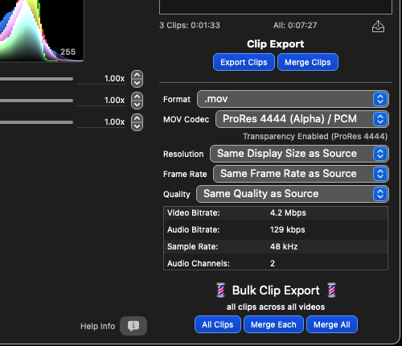The height and width of the screenshot is (346, 402).
Task: Expand the Resolution dropdown menu
Action: (x=299, y=154)
